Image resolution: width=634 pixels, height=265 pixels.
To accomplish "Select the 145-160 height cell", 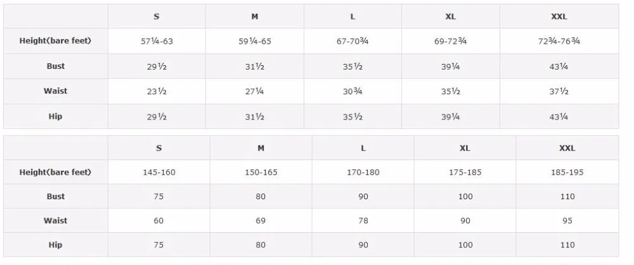I will pos(159,172).
